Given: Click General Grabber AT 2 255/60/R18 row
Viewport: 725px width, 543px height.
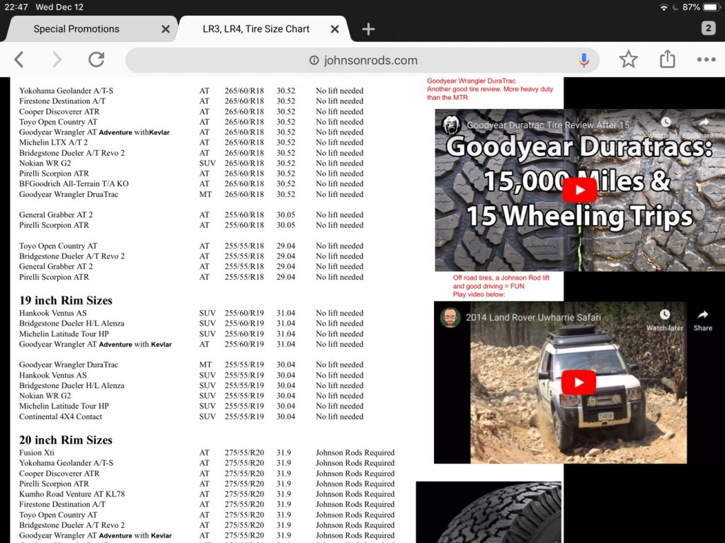Looking at the screenshot, I should click(x=191, y=215).
